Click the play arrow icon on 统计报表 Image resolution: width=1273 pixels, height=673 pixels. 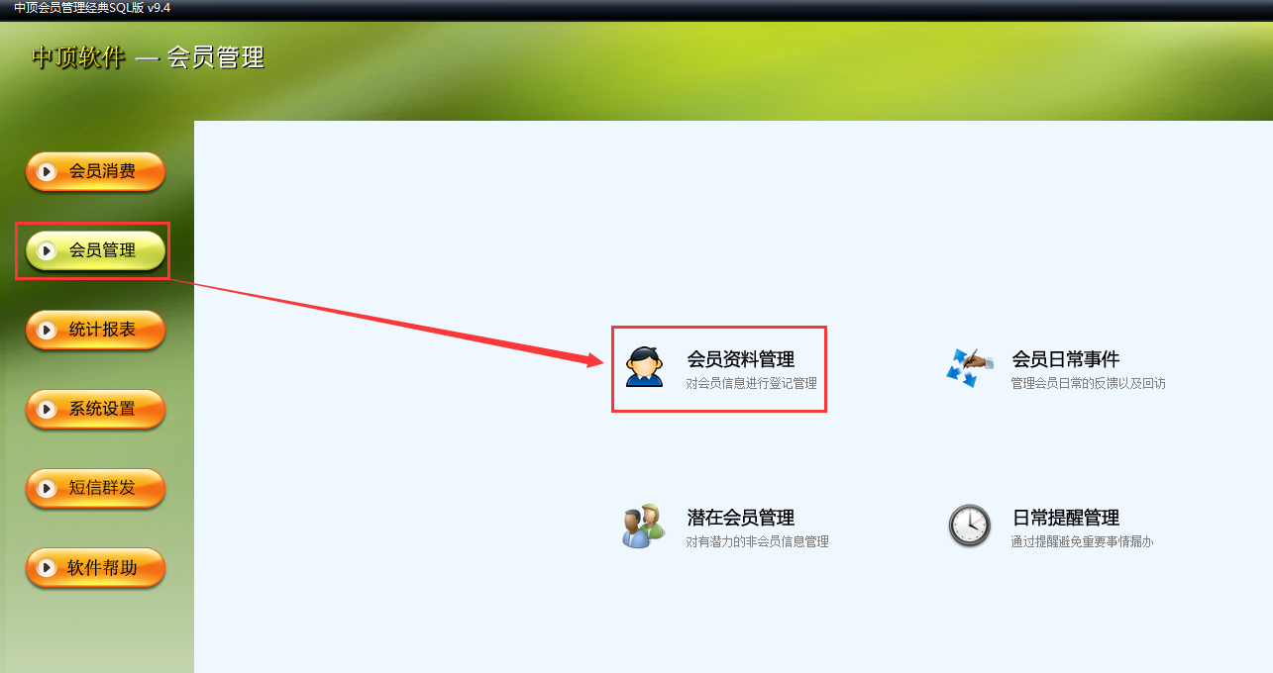tap(47, 330)
